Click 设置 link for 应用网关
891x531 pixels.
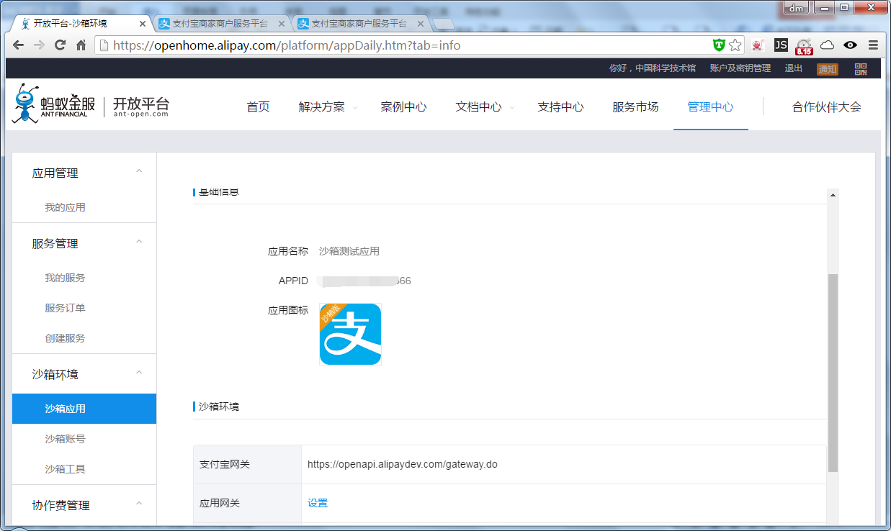[318, 503]
